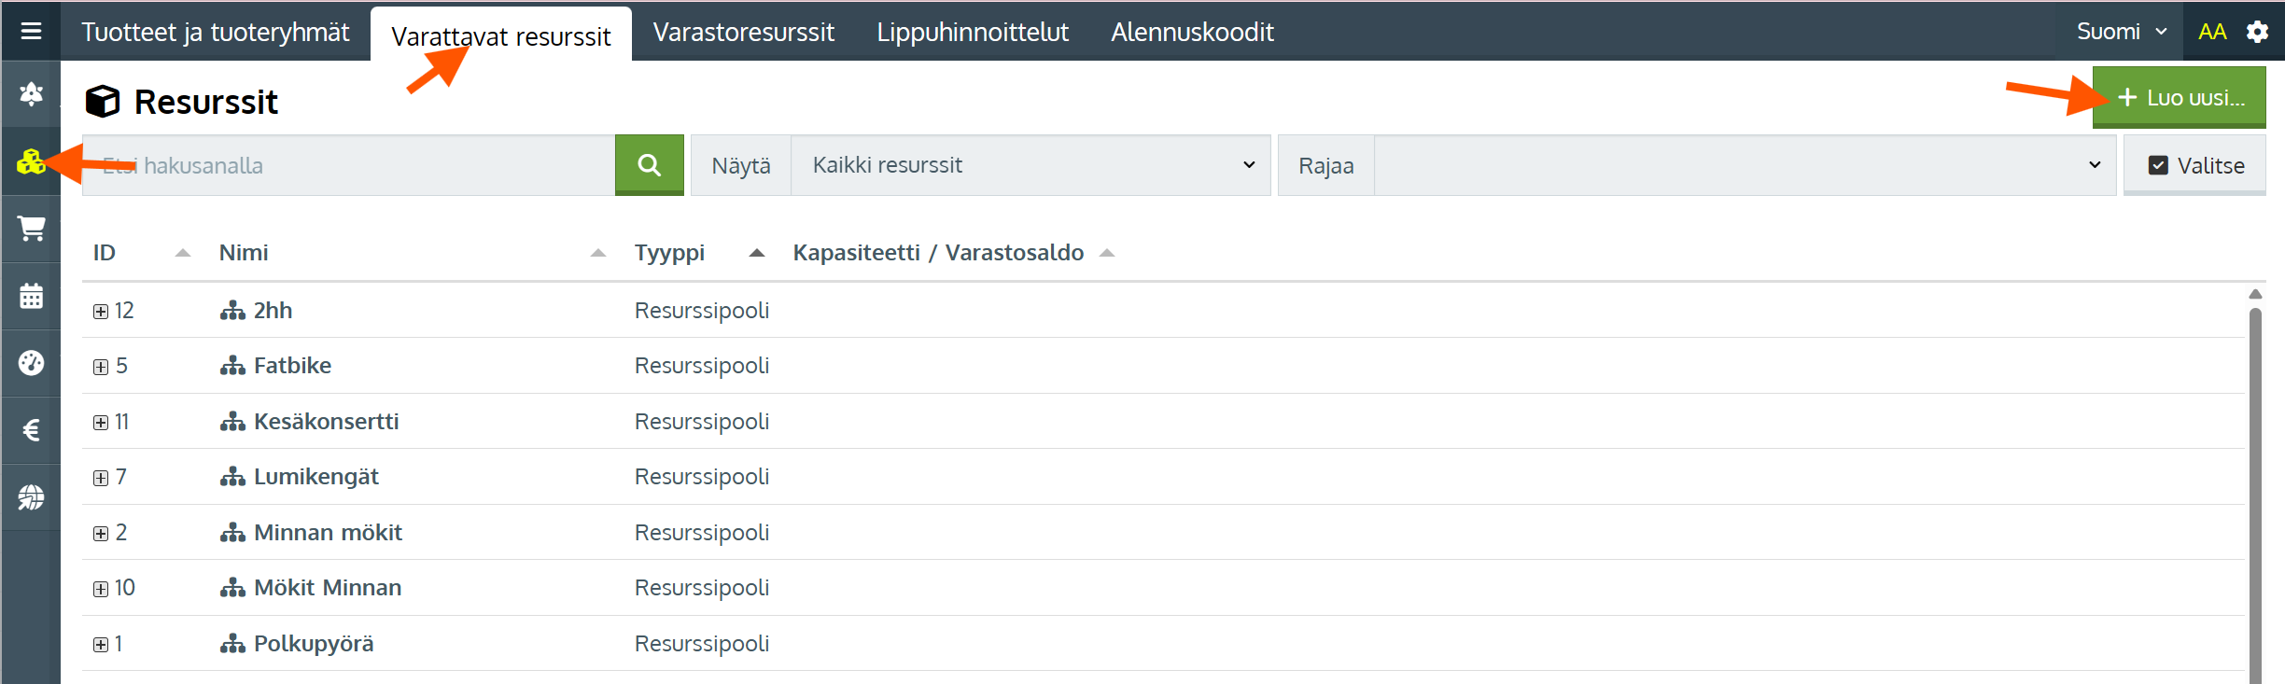This screenshot has width=2285, height=684.
Task: Open the calendar sidebar icon
Action: (x=31, y=296)
